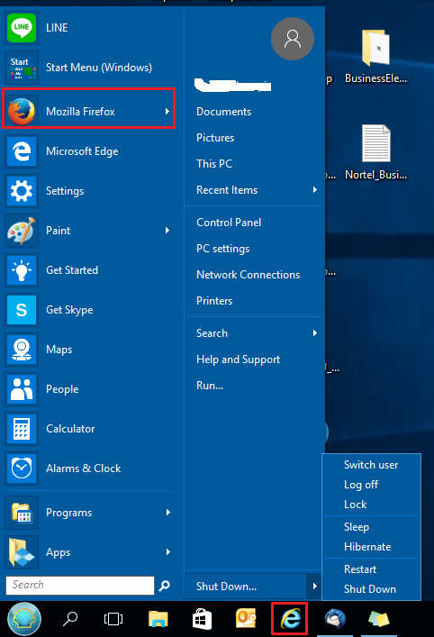Screen dimensions: 434x637
Task: Open Thunderbird from taskbar
Action: [335, 619]
